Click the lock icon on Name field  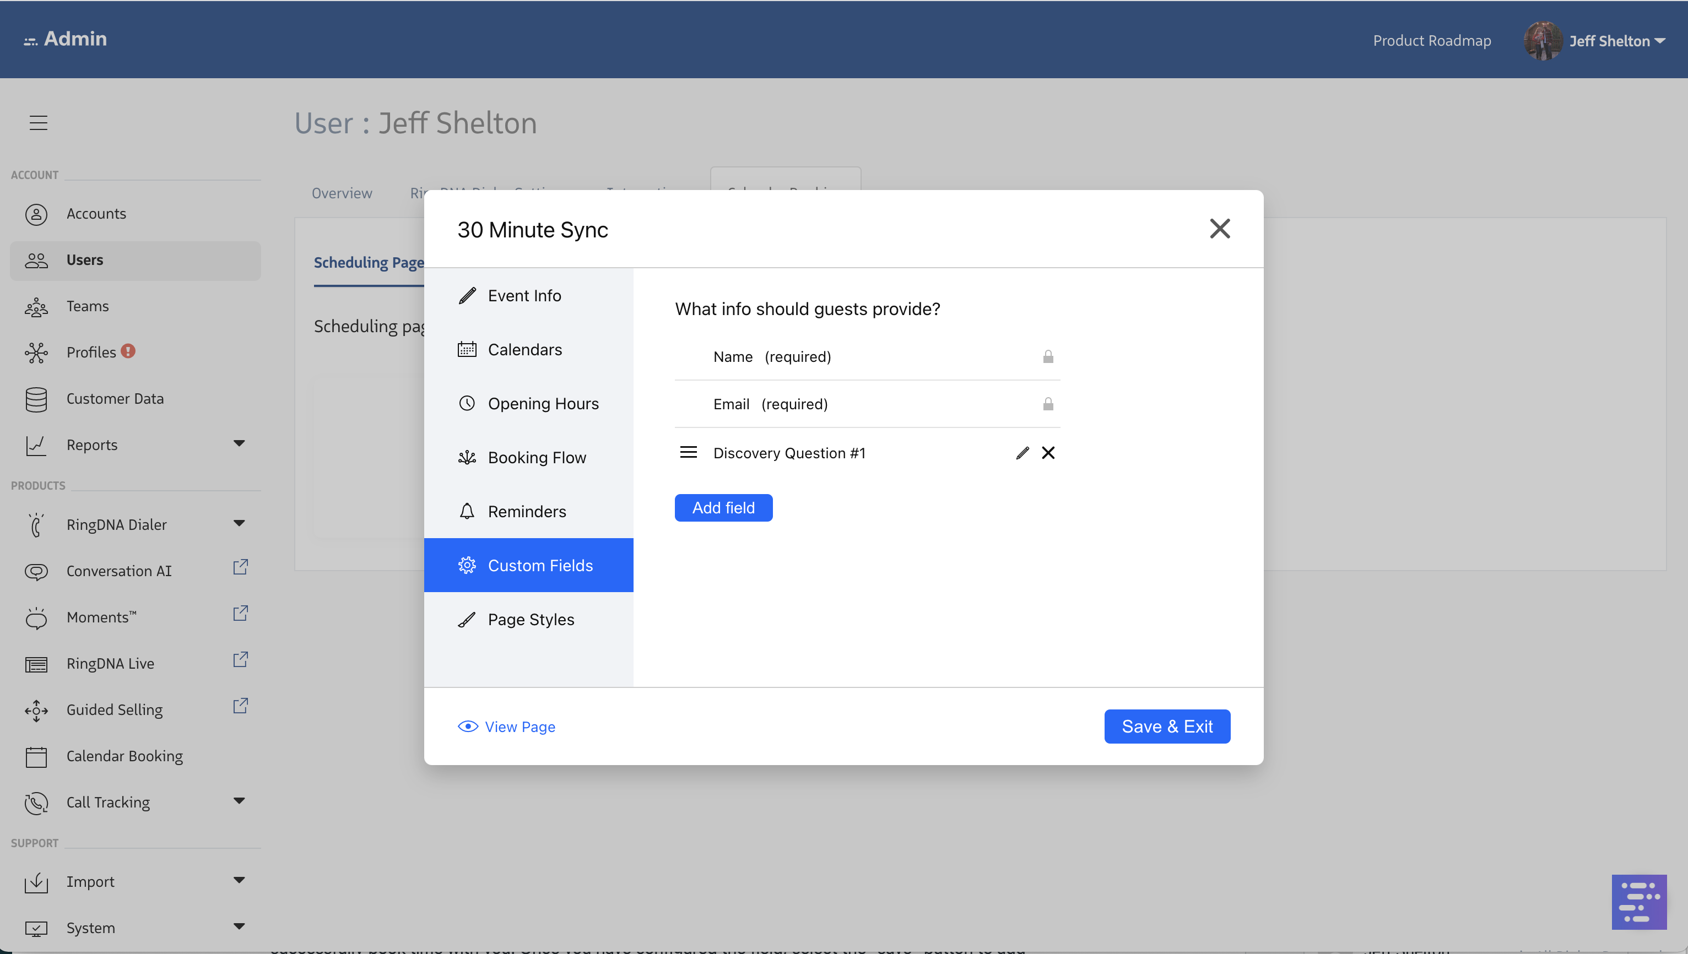point(1048,356)
